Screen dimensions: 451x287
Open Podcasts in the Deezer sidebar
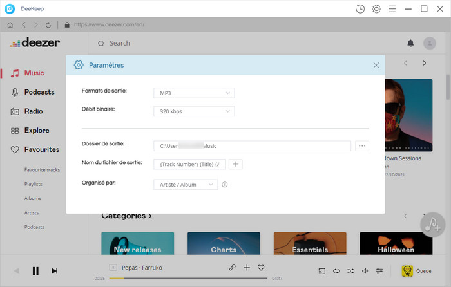(39, 92)
